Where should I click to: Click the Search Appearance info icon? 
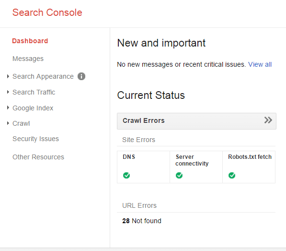81,76
